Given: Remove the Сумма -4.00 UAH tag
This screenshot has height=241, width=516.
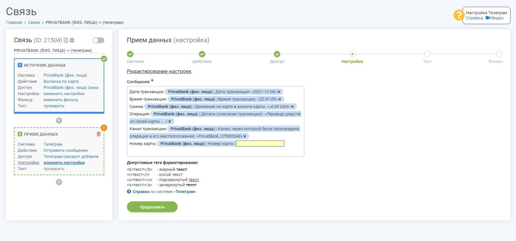Looking at the screenshot, I should tap(293, 107).
